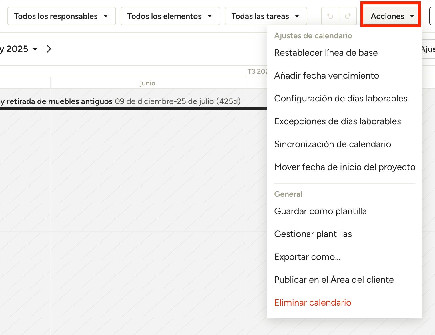The image size is (435, 335).
Task: Expand the Todos los elementos filter
Action: click(170, 16)
